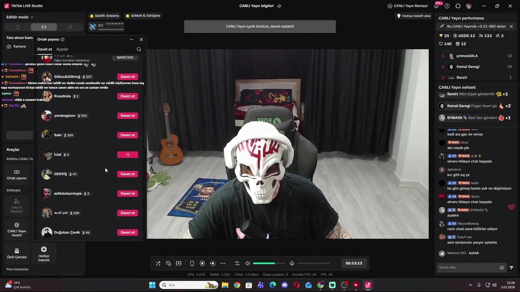This screenshot has width=520, height=292.
Task: Switch to landscape layout mode
Action: [43, 27]
